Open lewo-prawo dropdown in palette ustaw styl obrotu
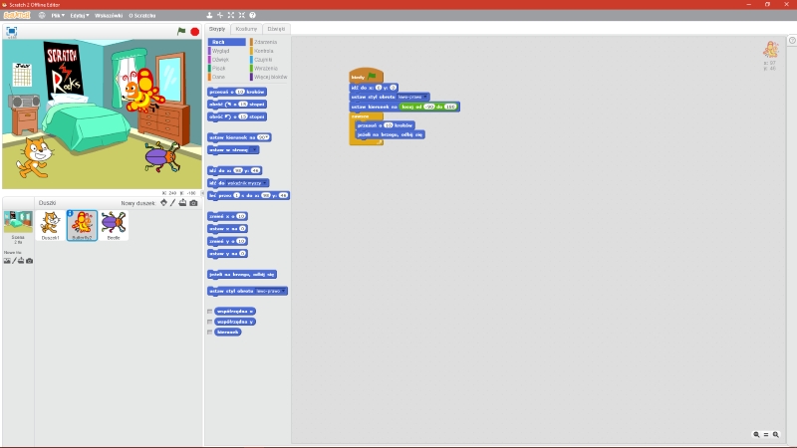 tap(270, 291)
